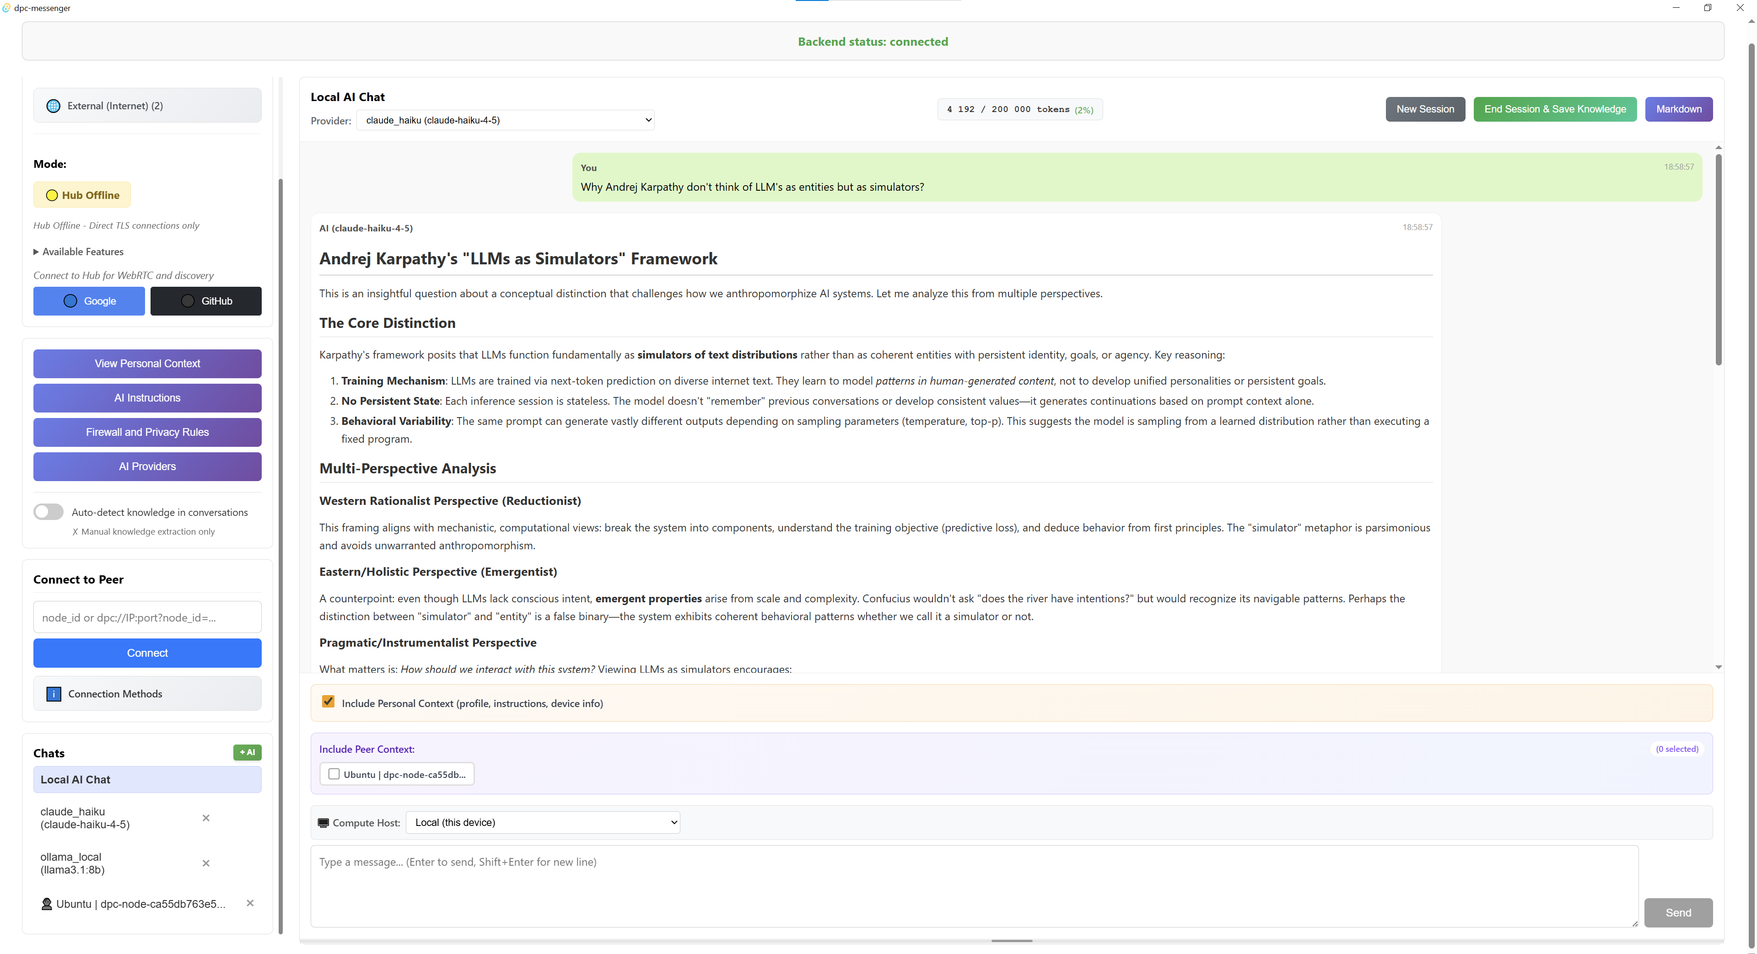Remove the claude_haiku chat with its X
Image resolution: width=1757 pixels, height=954 pixels.
[206, 818]
